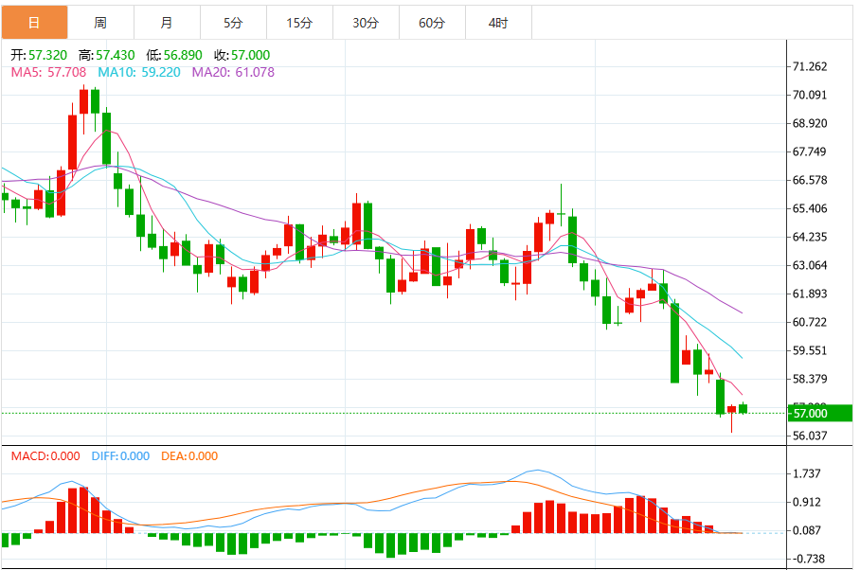Switch to the 60分 interval tab

[x=432, y=23]
